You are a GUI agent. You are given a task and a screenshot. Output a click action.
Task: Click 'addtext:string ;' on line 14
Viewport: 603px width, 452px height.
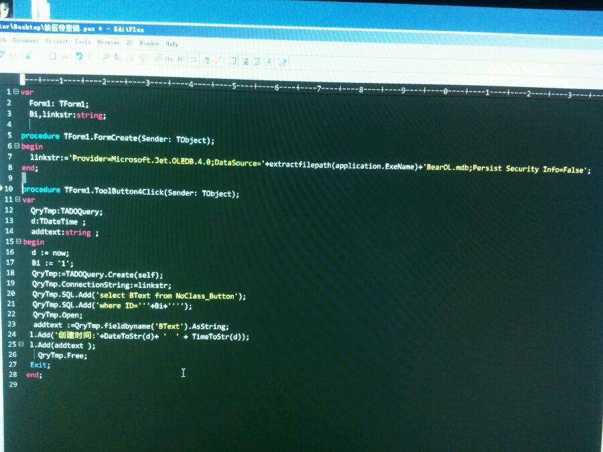tap(65, 232)
